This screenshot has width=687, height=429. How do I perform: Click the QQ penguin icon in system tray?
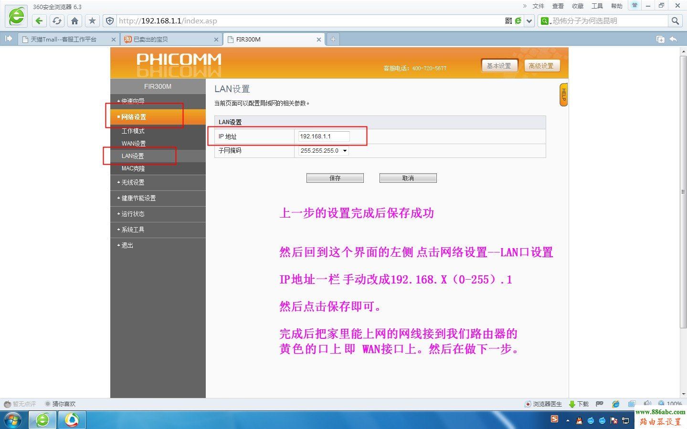click(578, 420)
